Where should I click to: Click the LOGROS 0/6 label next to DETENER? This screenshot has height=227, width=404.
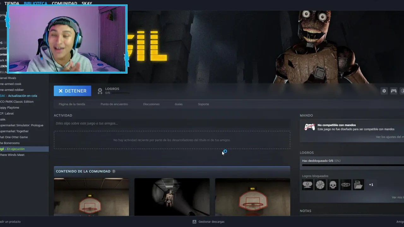click(112, 90)
